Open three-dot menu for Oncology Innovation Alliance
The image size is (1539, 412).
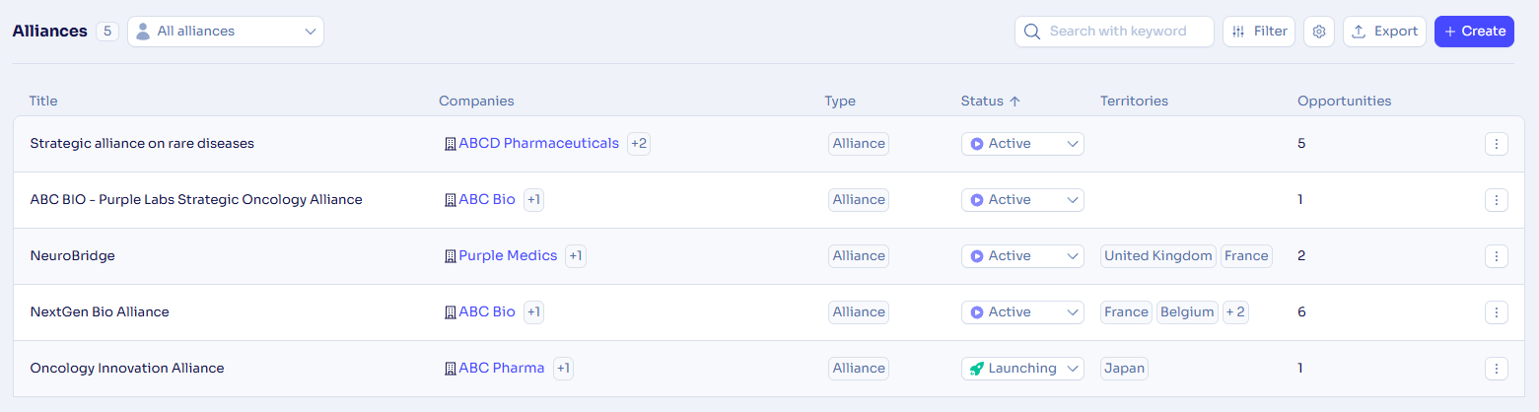point(1497,369)
